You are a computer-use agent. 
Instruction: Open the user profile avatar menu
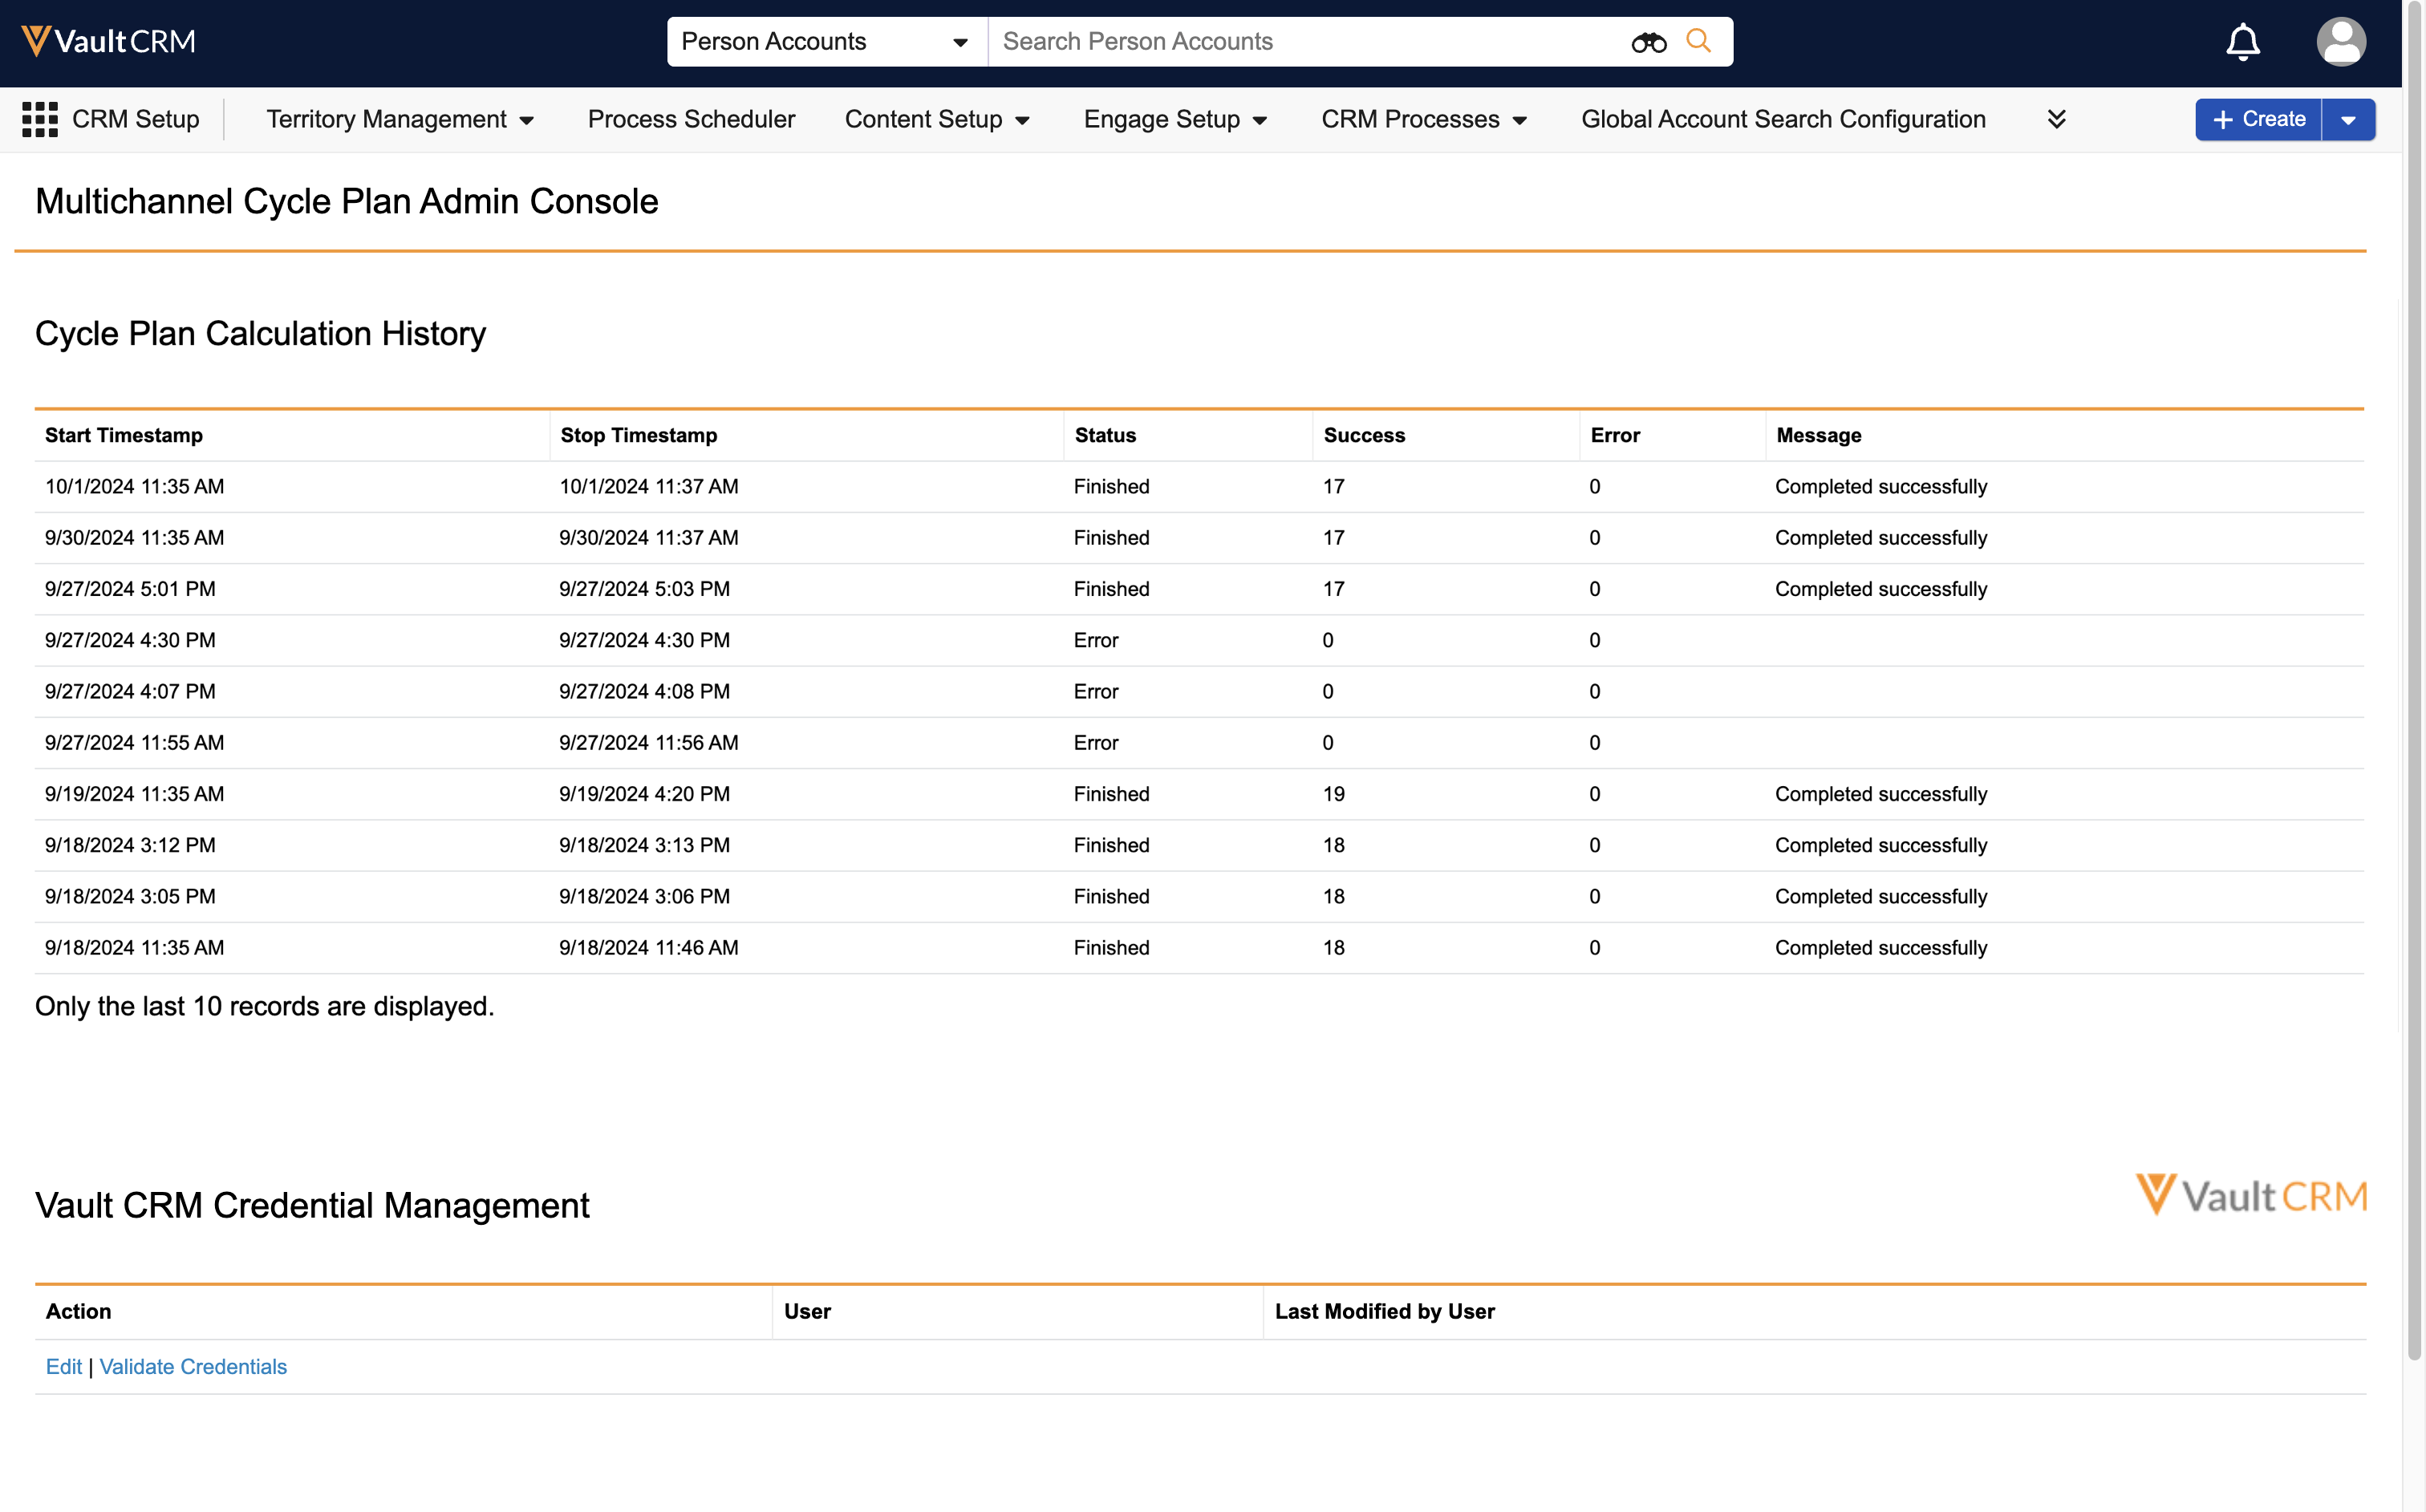tap(2340, 42)
